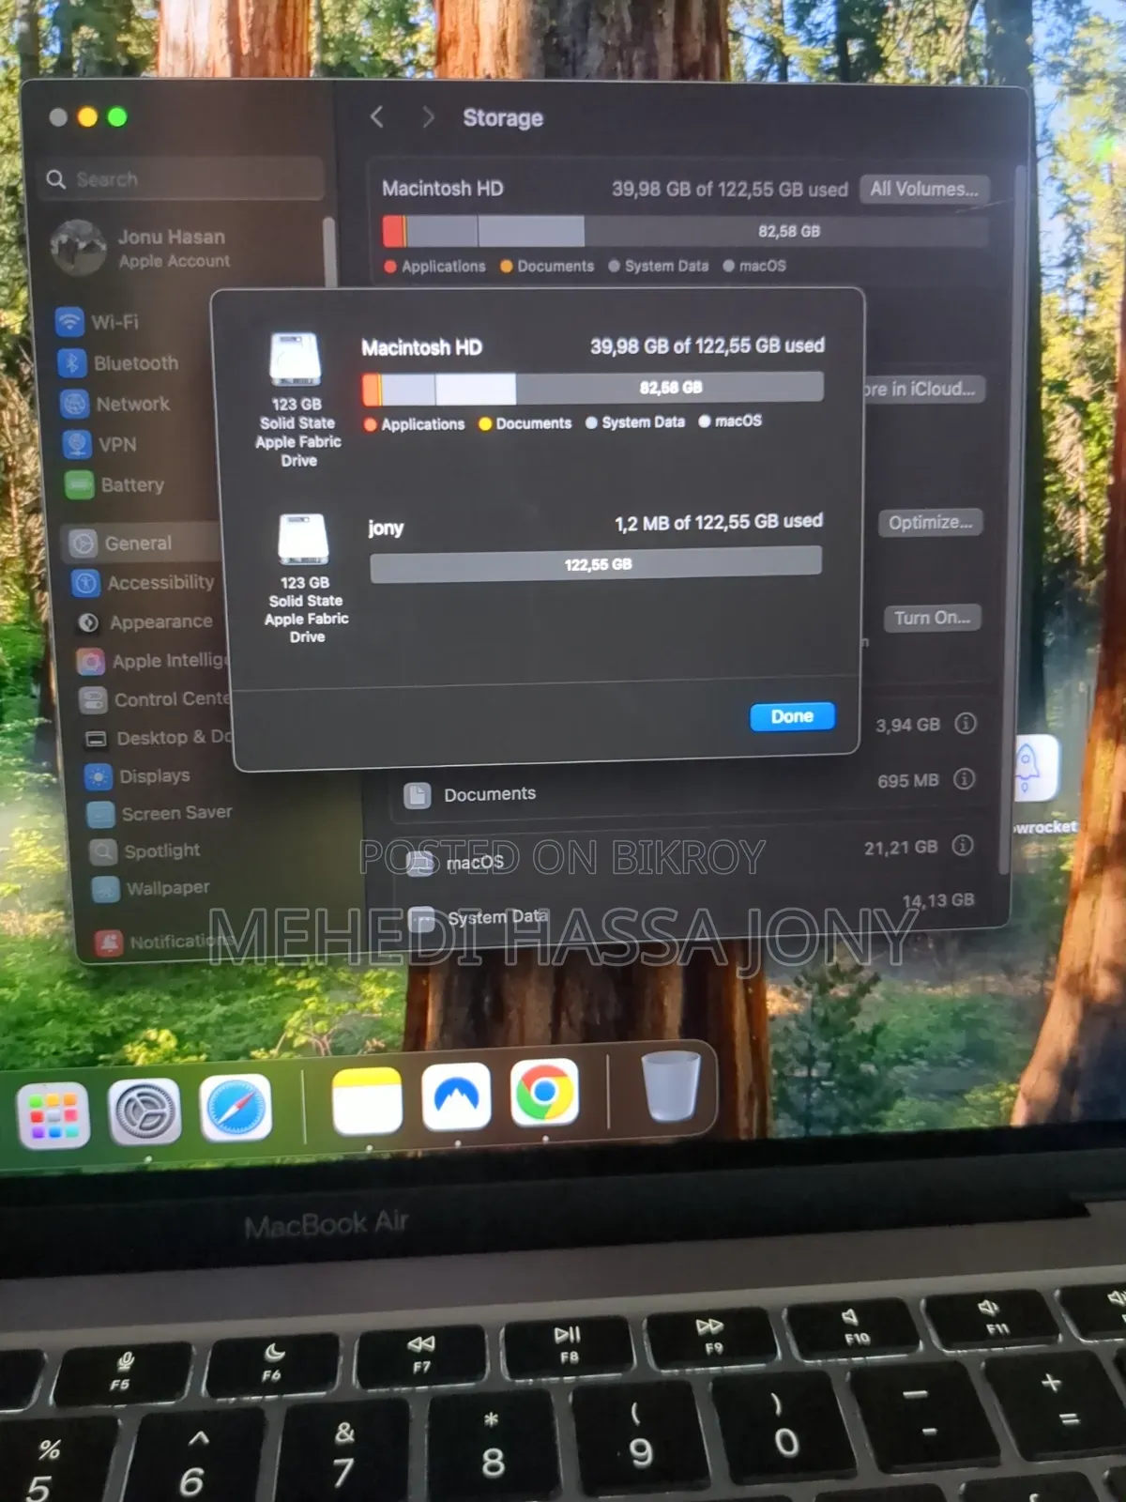This screenshot has width=1126, height=1502.
Task: Open Spotlight settings in sidebar
Action: [145, 851]
